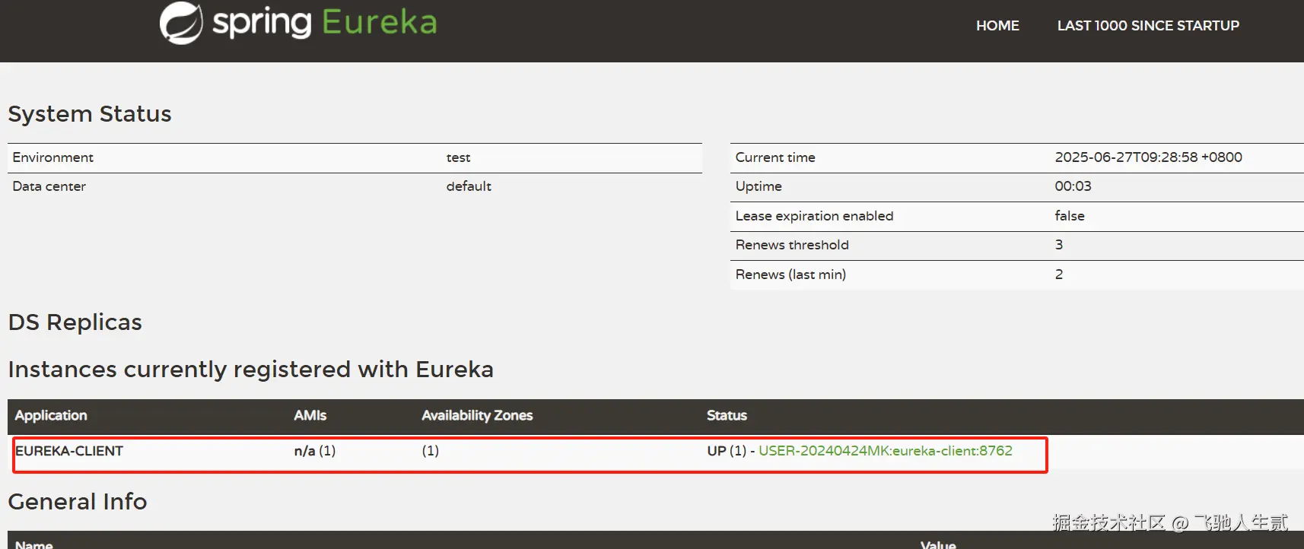Click the Current time label
The image size is (1304, 549).
click(775, 157)
